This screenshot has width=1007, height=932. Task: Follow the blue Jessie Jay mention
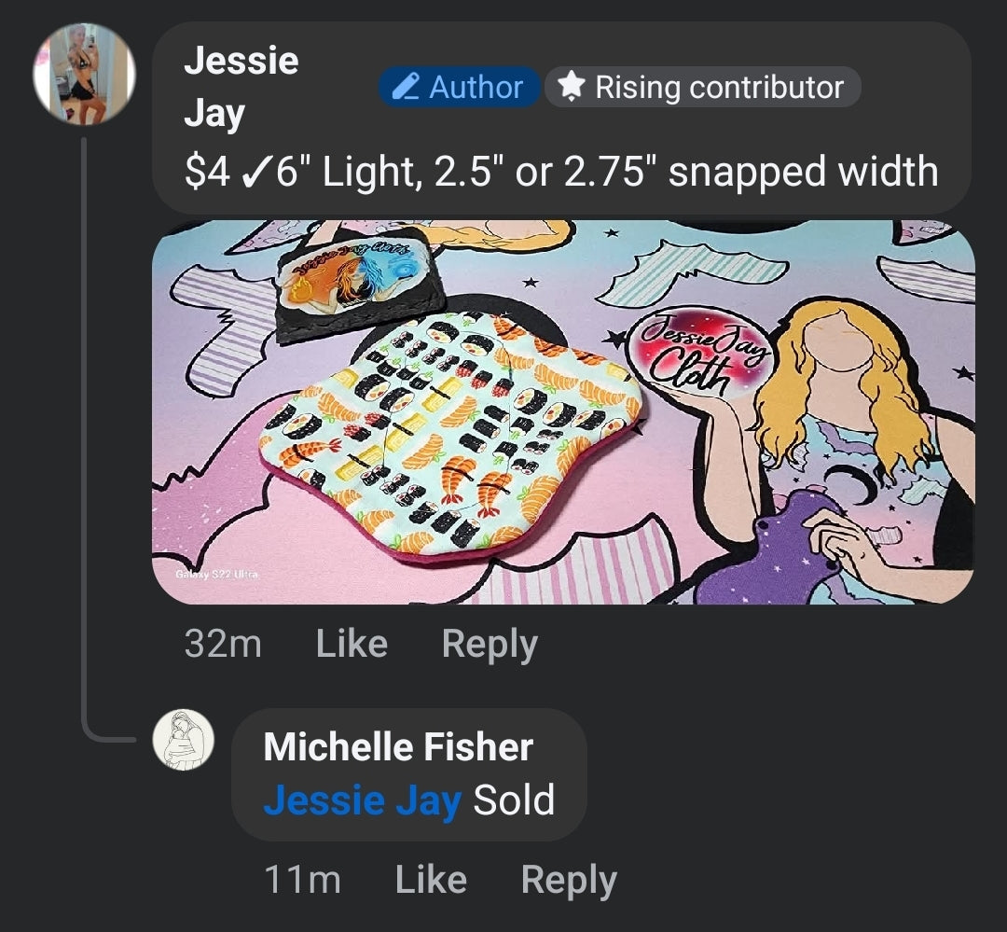[x=362, y=800]
